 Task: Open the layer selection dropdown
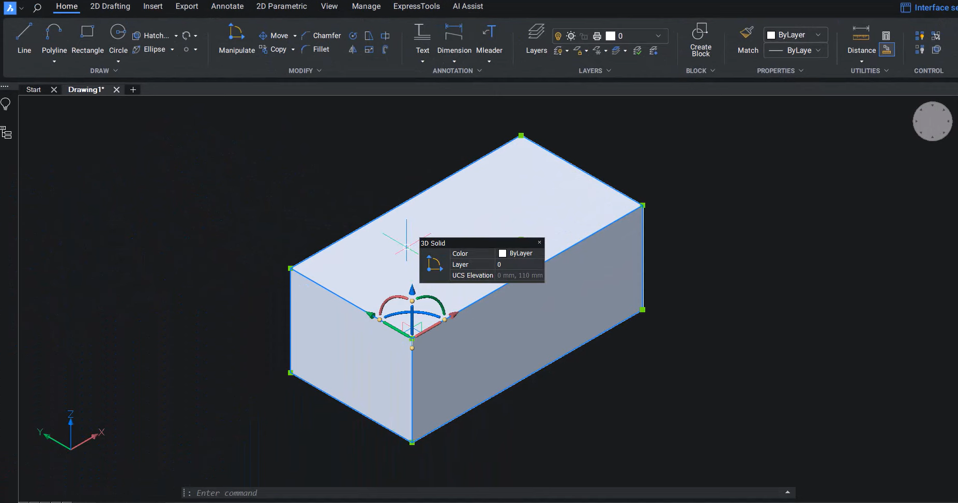coord(658,36)
